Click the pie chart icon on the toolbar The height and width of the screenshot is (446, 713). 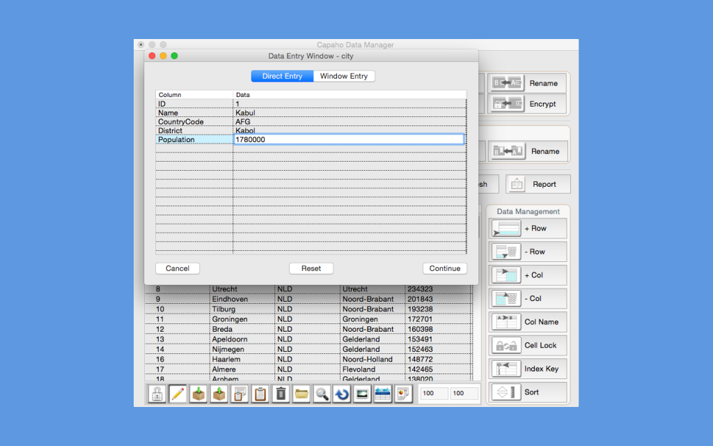[x=402, y=394]
